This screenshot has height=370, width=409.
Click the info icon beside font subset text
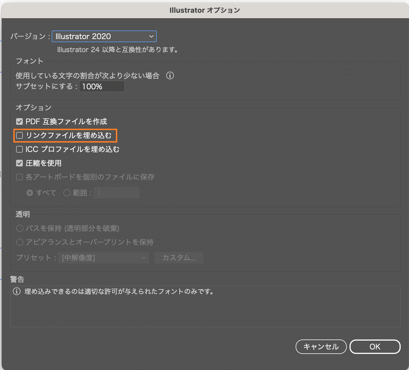point(170,75)
